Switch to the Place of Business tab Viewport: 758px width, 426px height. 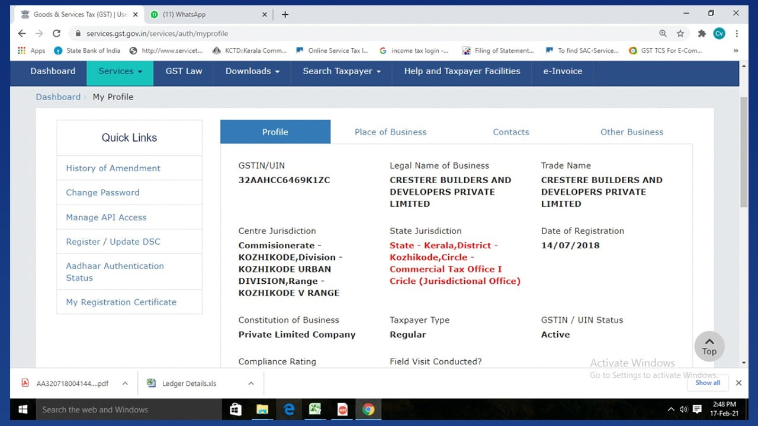390,132
